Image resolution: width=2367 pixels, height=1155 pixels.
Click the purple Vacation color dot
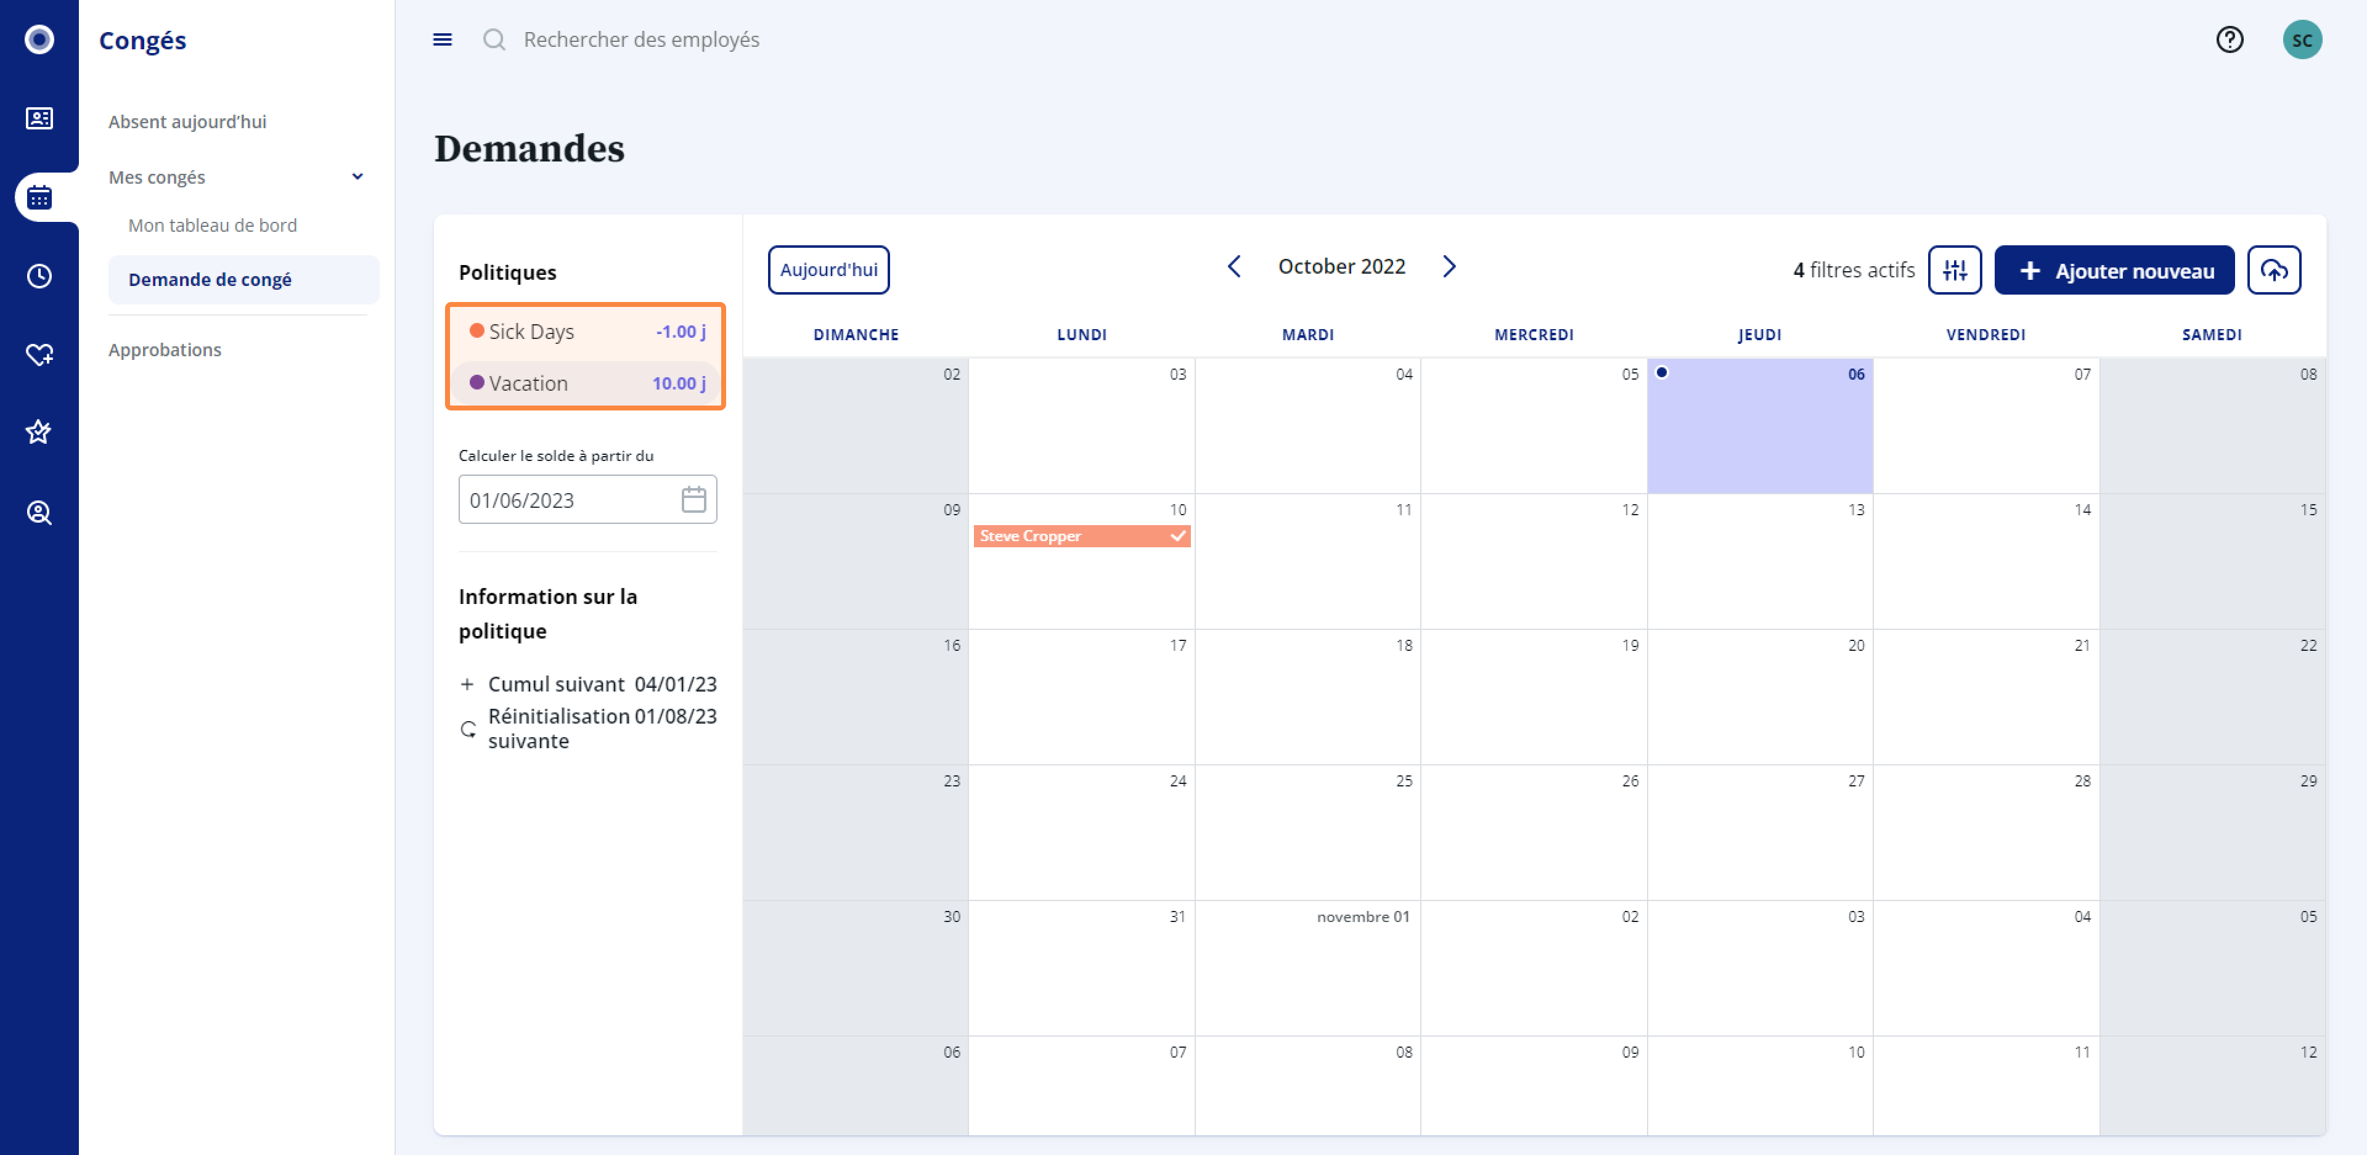click(476, 382)
